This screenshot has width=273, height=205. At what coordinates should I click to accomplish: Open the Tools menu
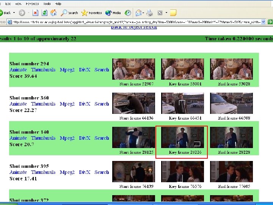pyautogui.click(x=47, y=4)
